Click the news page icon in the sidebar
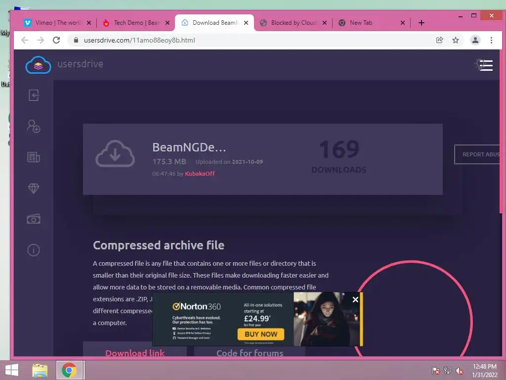 (34, 157)
